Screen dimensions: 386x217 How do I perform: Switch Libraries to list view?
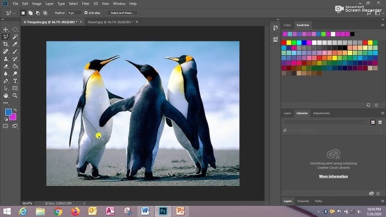(380, 123)
